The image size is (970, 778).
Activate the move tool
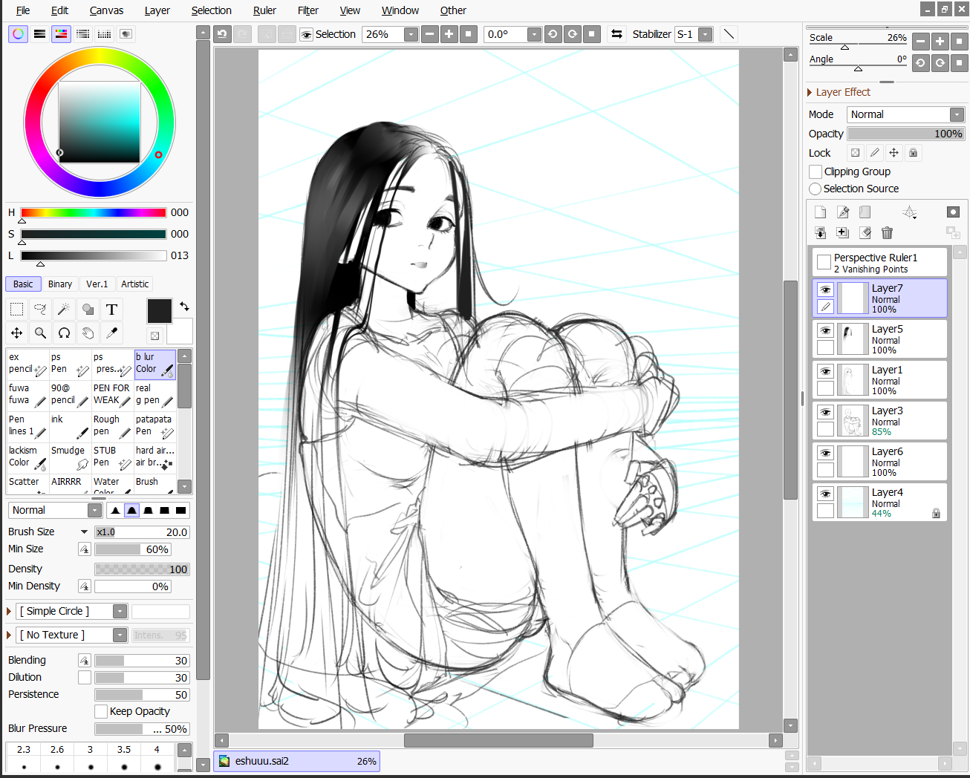point(16,333)
